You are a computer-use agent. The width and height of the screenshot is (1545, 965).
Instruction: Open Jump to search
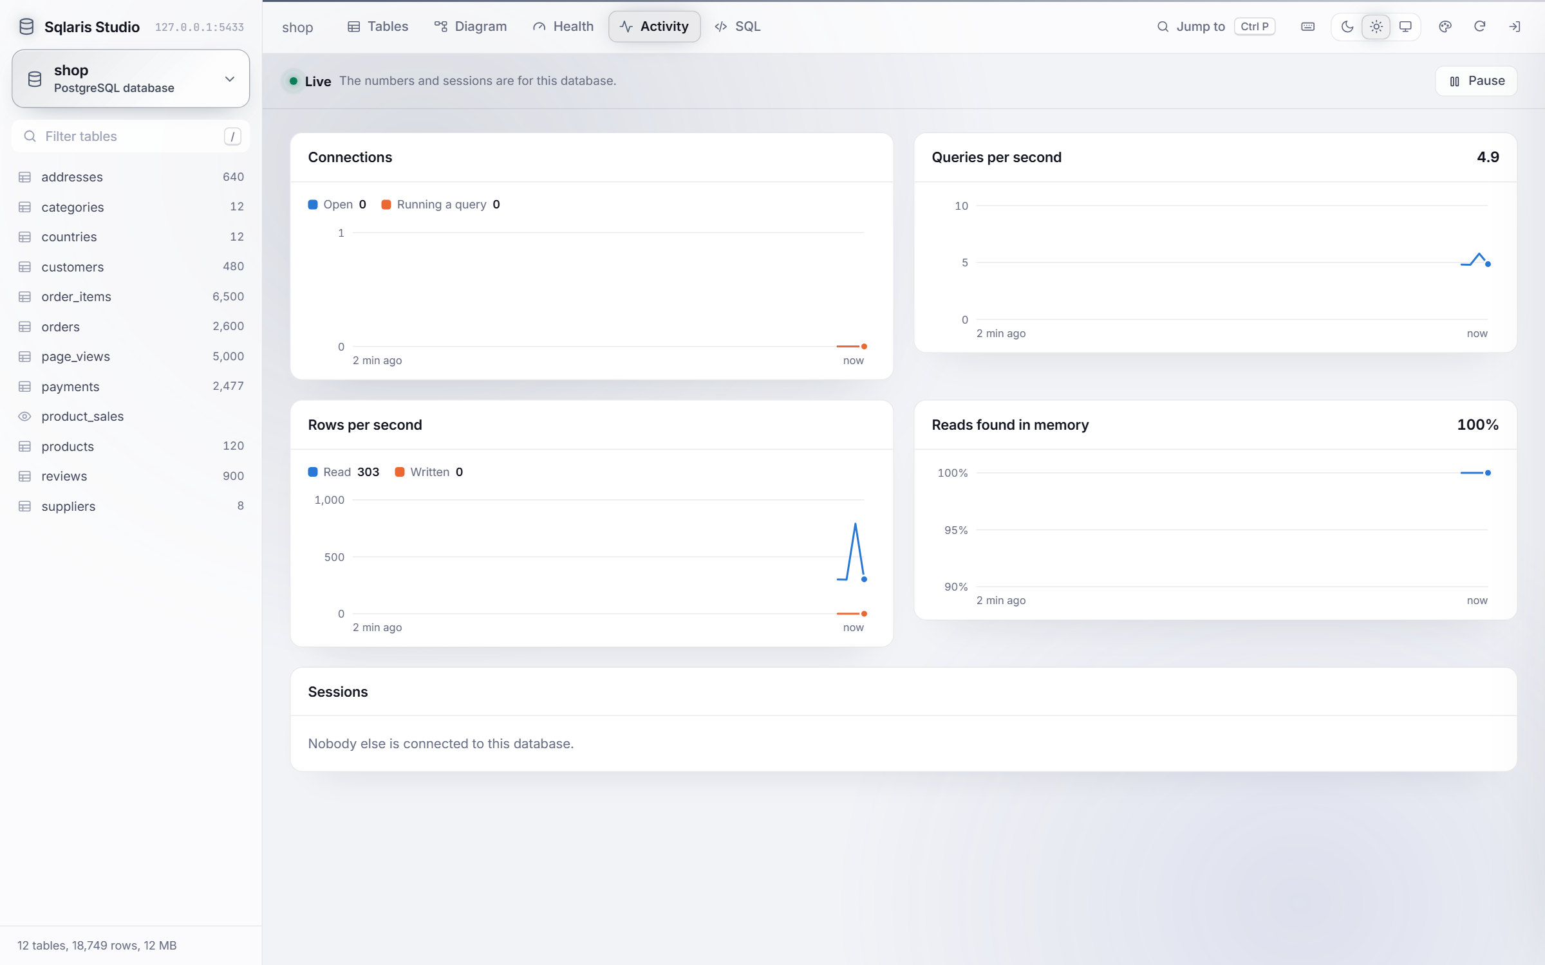pyautogui.click(x=1217, y=26)
